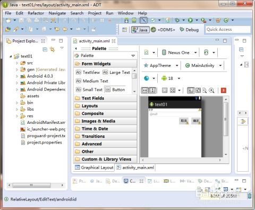Click the red lint warnings icon
The image size is (255, 210).
[224, 90]
